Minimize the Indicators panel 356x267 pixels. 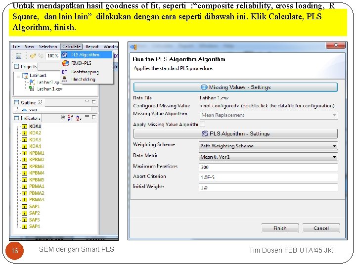coord(87,116)
